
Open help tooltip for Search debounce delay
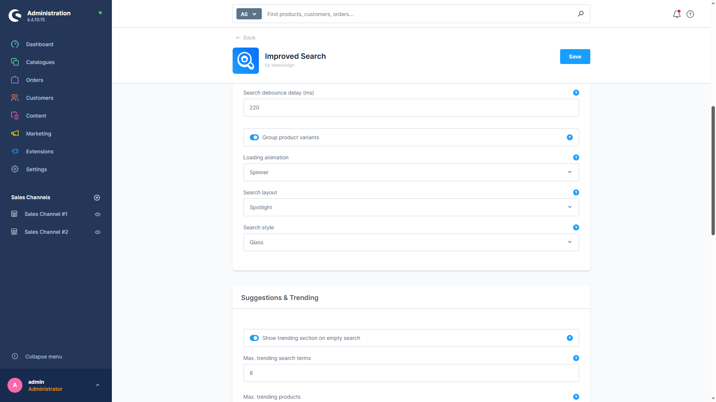(x=576, y=93)
